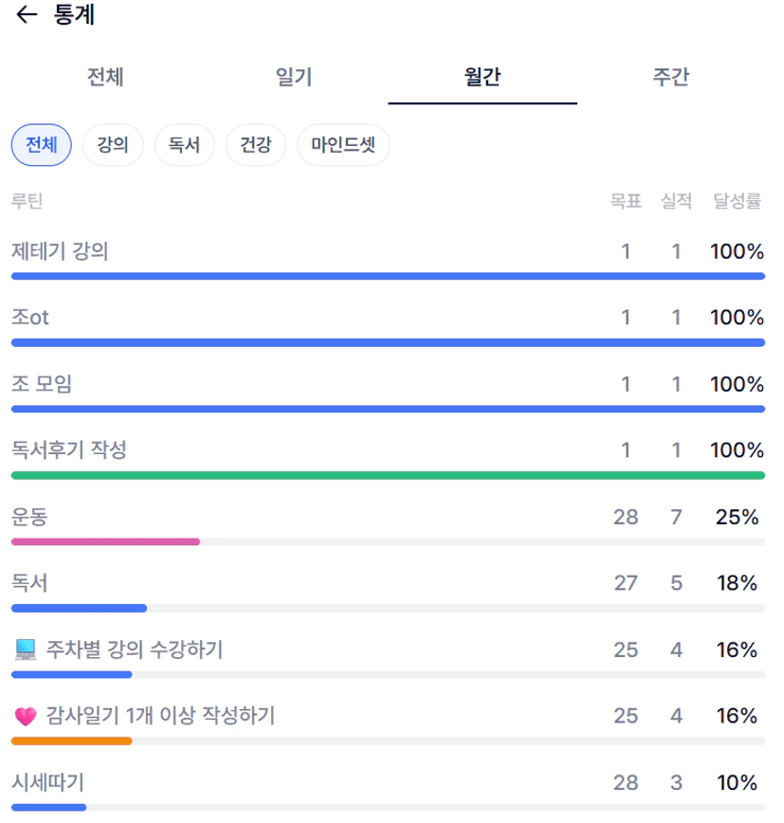Viewport: 784px width, 823px height.
Task: Select the 주간 tab
Action: (670, 77)
